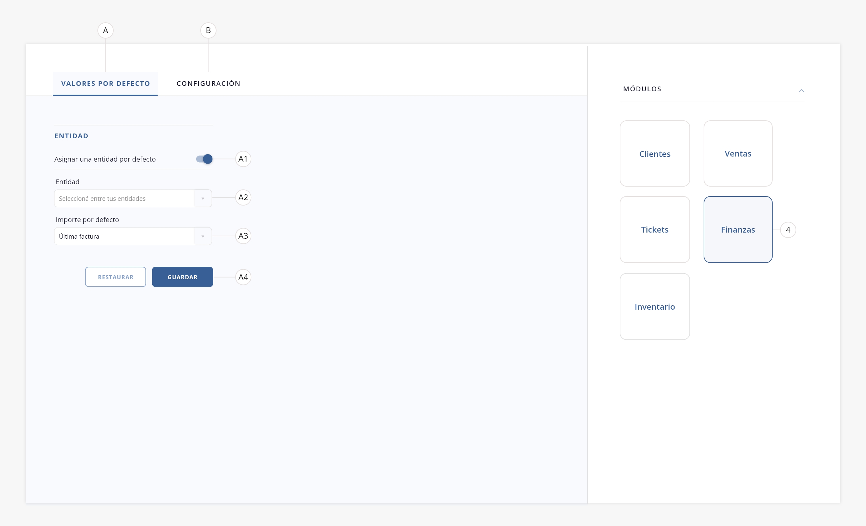The height and width of the screenshot is (526, 866).
Task: Open the 'Importe por defecto' dropdown
Action: [133, 236]
